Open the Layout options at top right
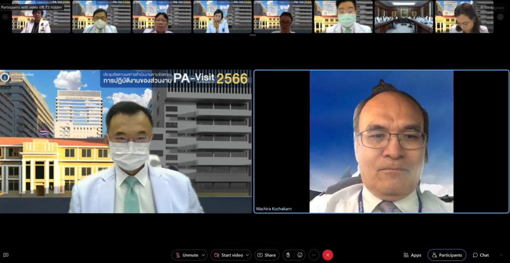 (494, 7)
